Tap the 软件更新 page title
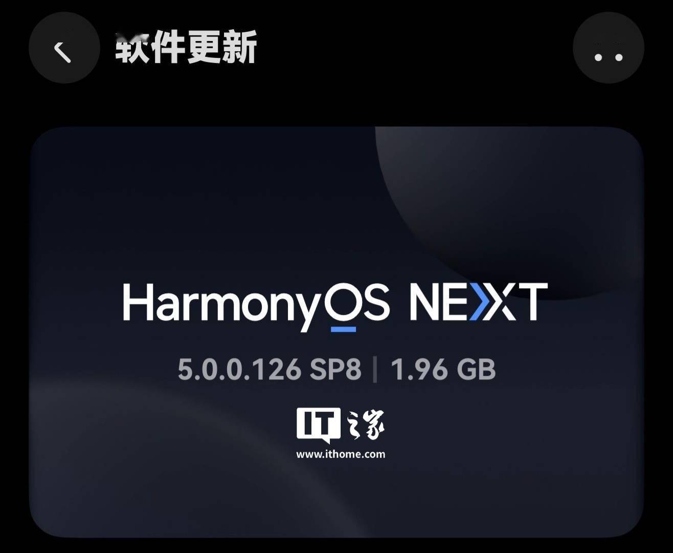Screen dimensions: 673x553 (x=186, y=48)
